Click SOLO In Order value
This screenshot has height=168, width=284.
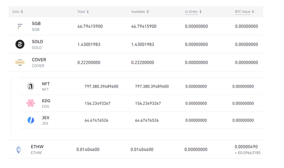[196, 44]
